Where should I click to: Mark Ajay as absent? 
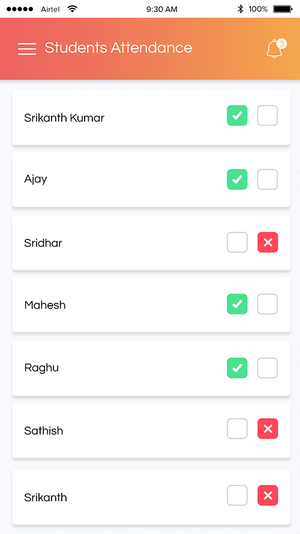268,179
